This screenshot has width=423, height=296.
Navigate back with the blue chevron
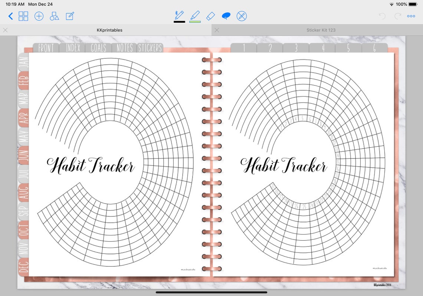tap(10, 16)
